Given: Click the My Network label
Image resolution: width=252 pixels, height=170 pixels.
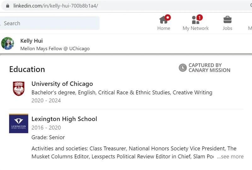Looking at the screenshot, I should [196, 28].
